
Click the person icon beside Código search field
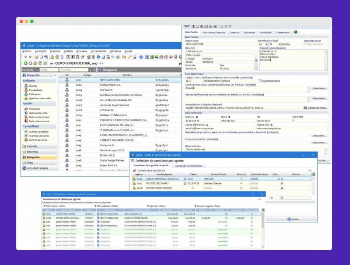tap(37, 70)
